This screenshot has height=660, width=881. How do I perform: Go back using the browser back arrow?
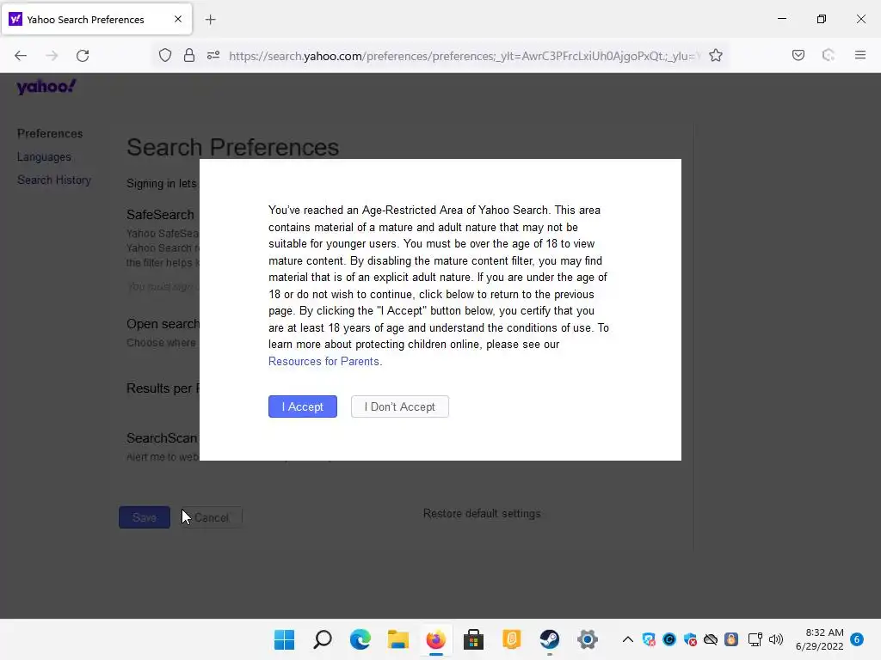tap(21, 56)
